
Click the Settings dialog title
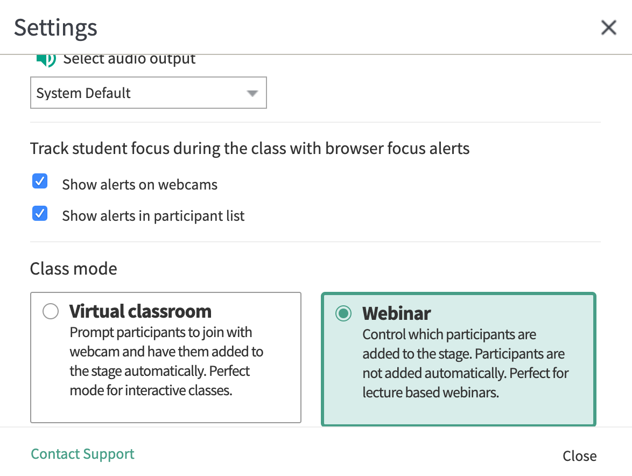[x=55, y=27]
